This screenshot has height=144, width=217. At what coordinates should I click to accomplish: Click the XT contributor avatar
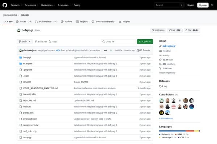161,113
